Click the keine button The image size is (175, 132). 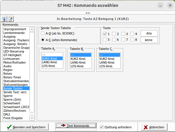coord(149,40)
